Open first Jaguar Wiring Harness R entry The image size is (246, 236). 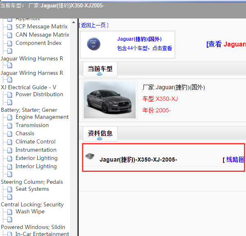[32, 59]
